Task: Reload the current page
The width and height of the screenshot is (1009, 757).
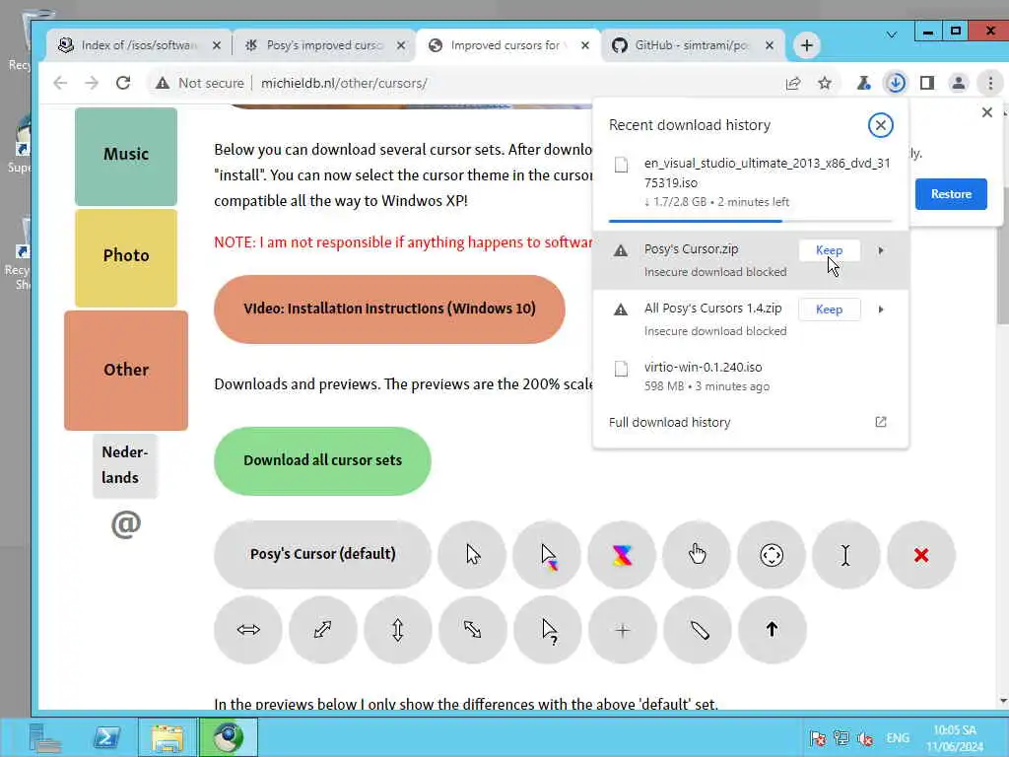Action: pyautogui.click(x=123, y=83)
